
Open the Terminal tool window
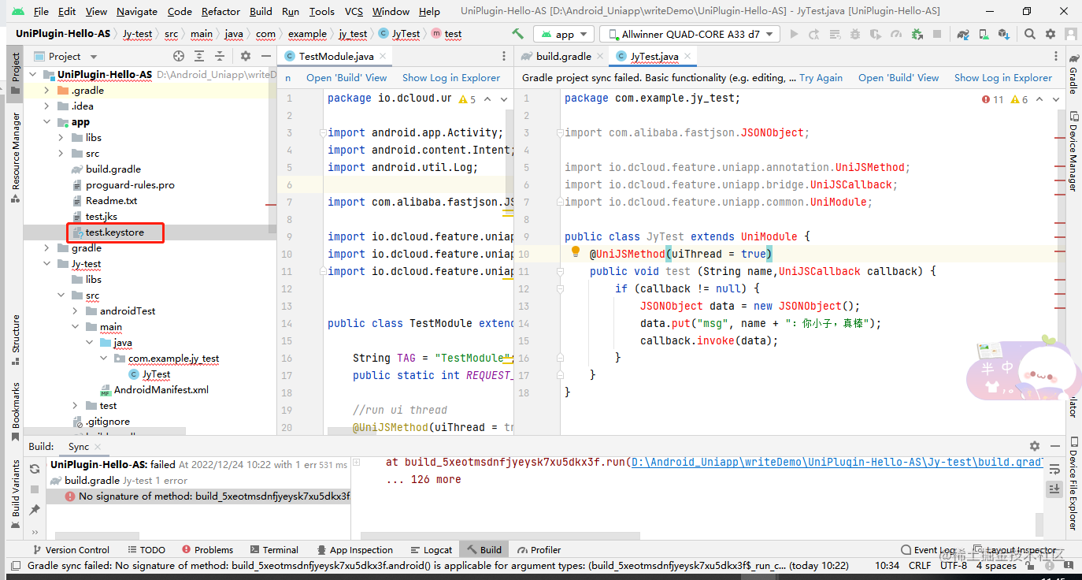(x=274, y=549)
